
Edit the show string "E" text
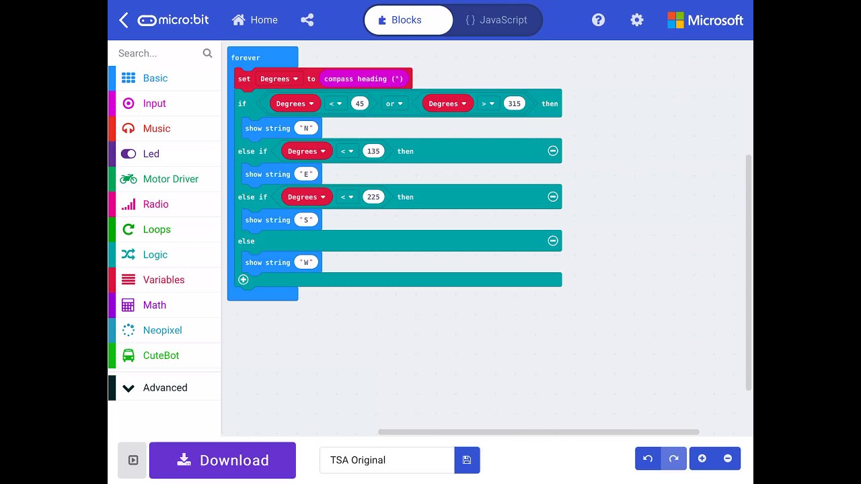click(306, 174)
